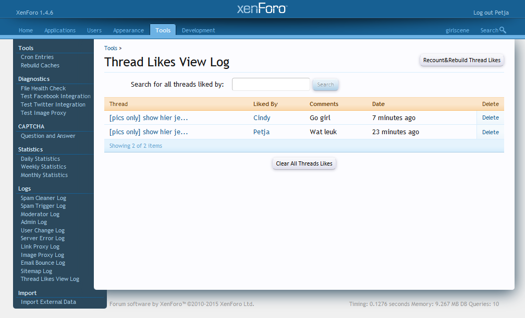Click the Search button next to the input

tap(325, 85)
